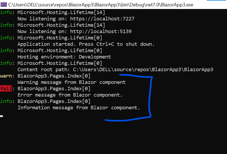Click the http://localhost:5139 URL
227x154 pixels.
coord(101,31)
